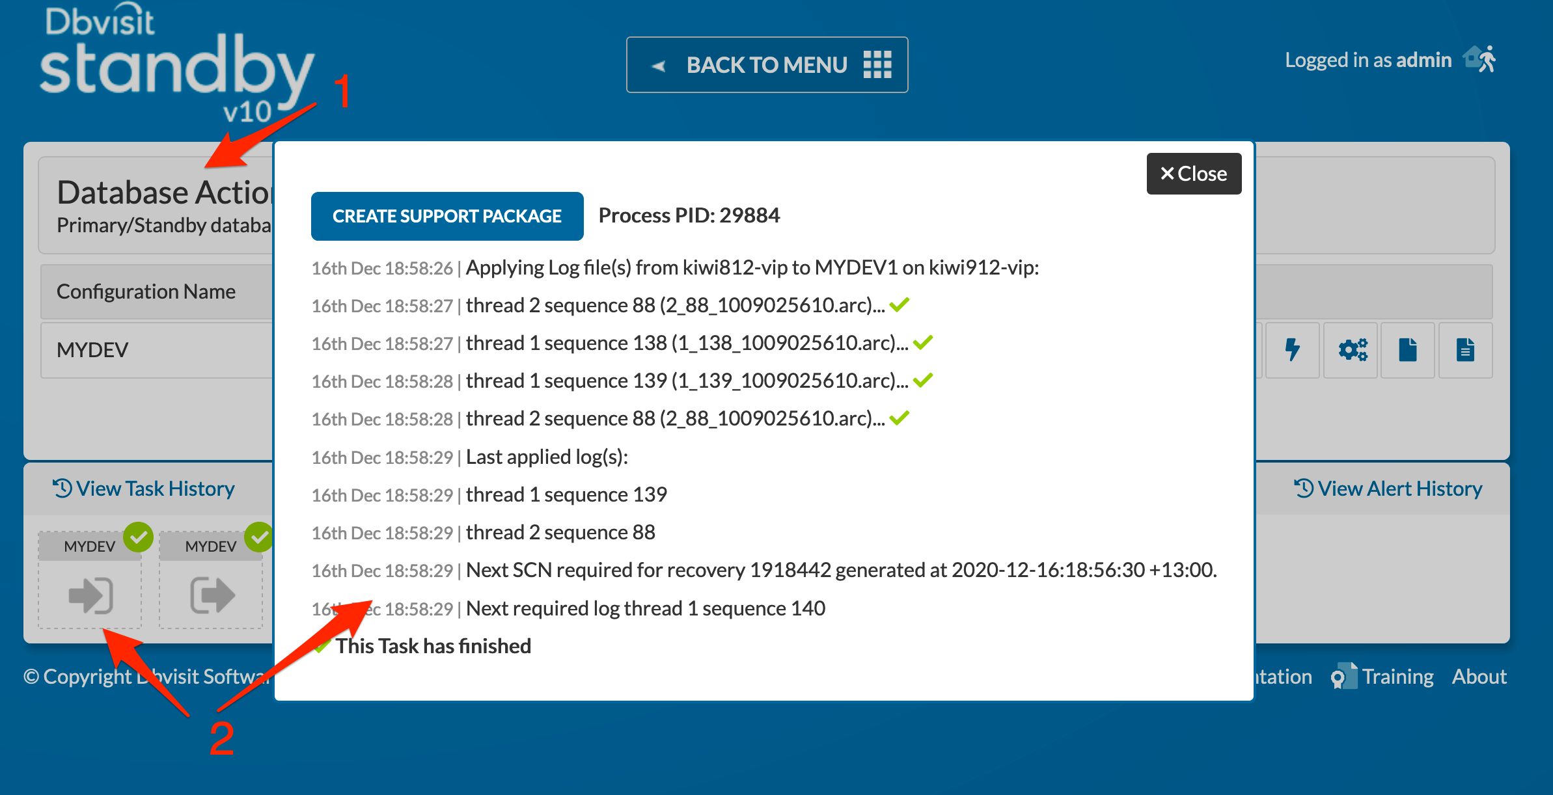Click the grid icon on Back to Menu
The width and height of the screenshot is (1553, 795).
click(x=877, y=64)
